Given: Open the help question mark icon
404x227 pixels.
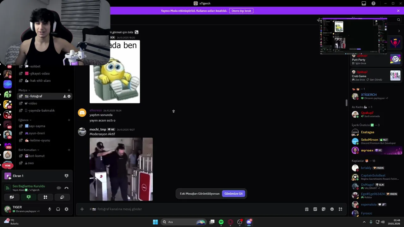Looking at the screenshot, I should click(x=374, y=3).
